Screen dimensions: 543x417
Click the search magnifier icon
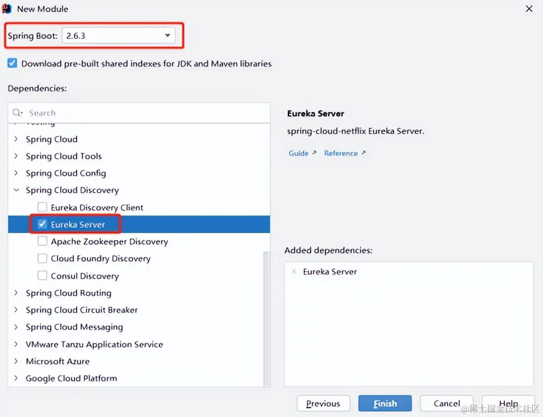point(17,113)
